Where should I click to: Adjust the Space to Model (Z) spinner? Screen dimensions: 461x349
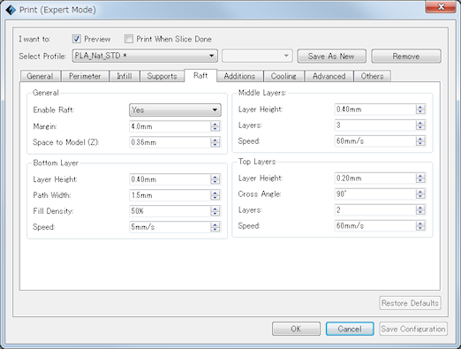pos(215,142)
